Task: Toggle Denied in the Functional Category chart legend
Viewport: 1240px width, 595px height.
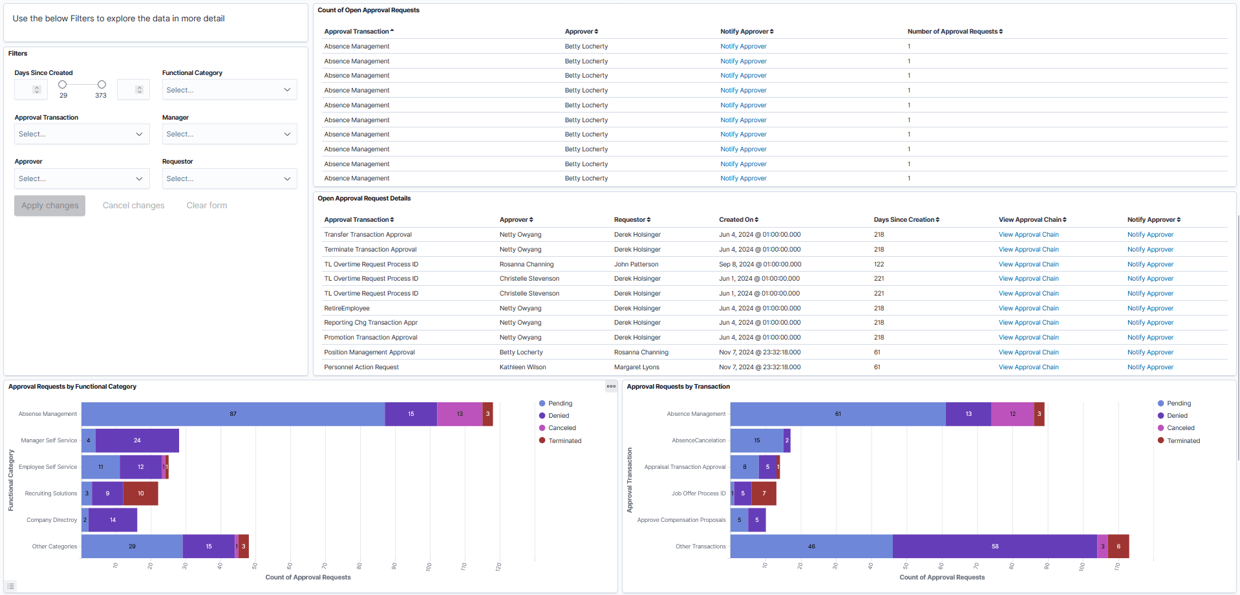Action: click(x=554, y=415)
